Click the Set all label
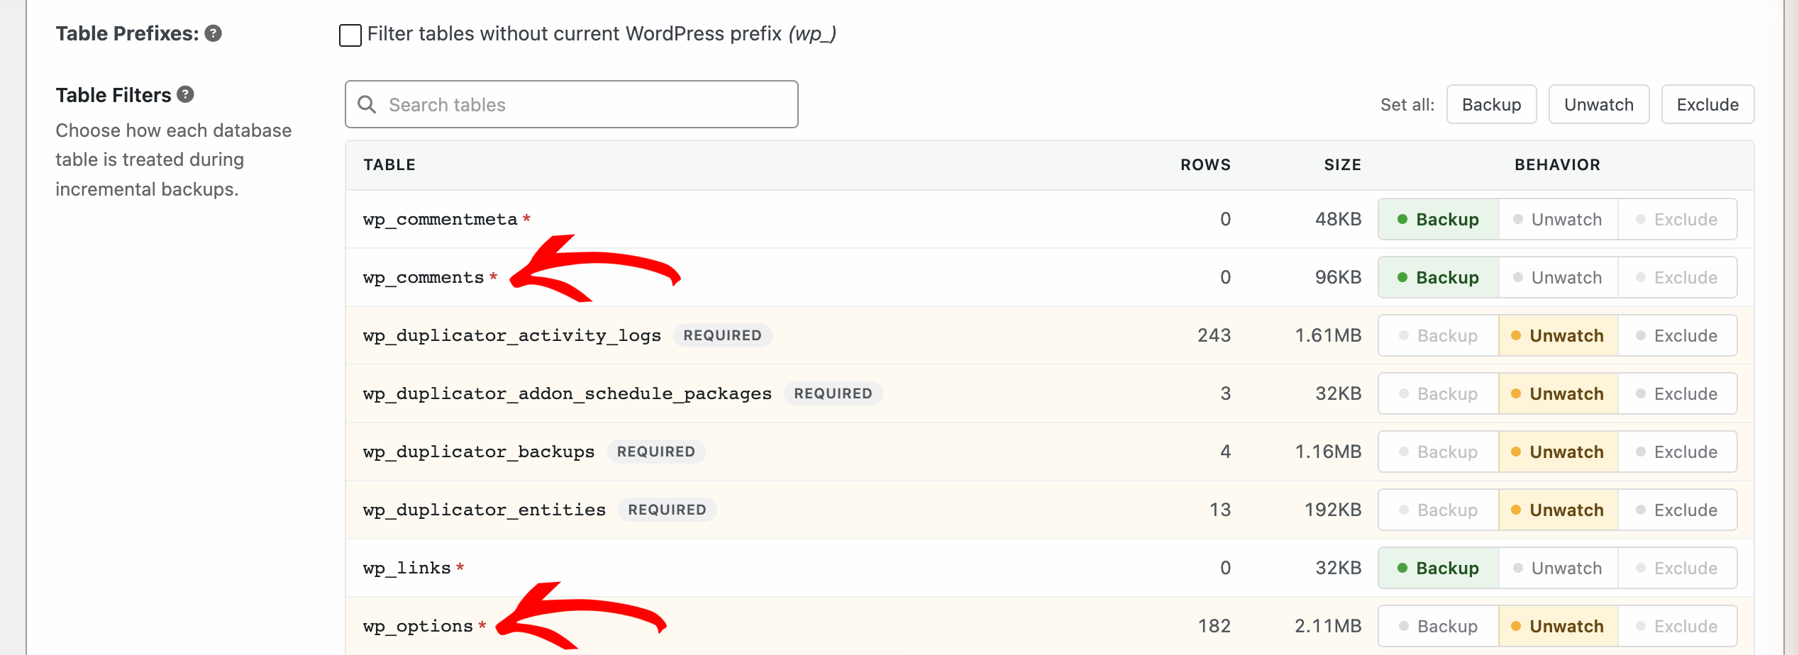This screenshot has width=1799, height=655. click(1407, 105)
